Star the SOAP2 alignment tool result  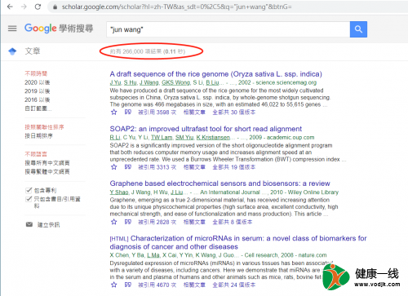(x=114, y=167)
